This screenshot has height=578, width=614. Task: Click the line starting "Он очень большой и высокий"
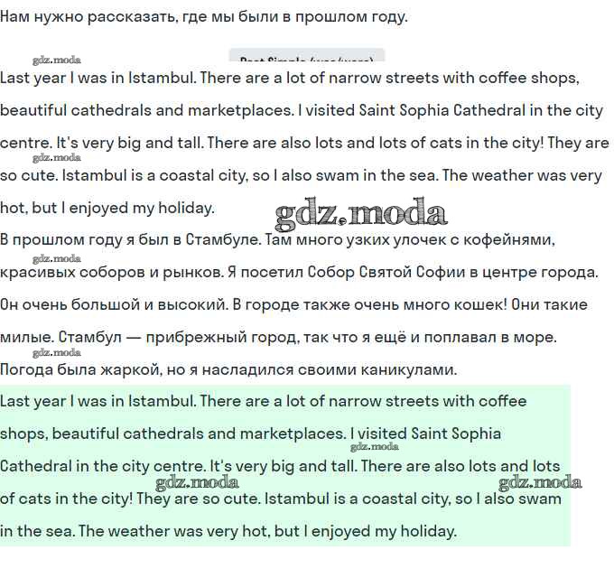coord(293,304)
